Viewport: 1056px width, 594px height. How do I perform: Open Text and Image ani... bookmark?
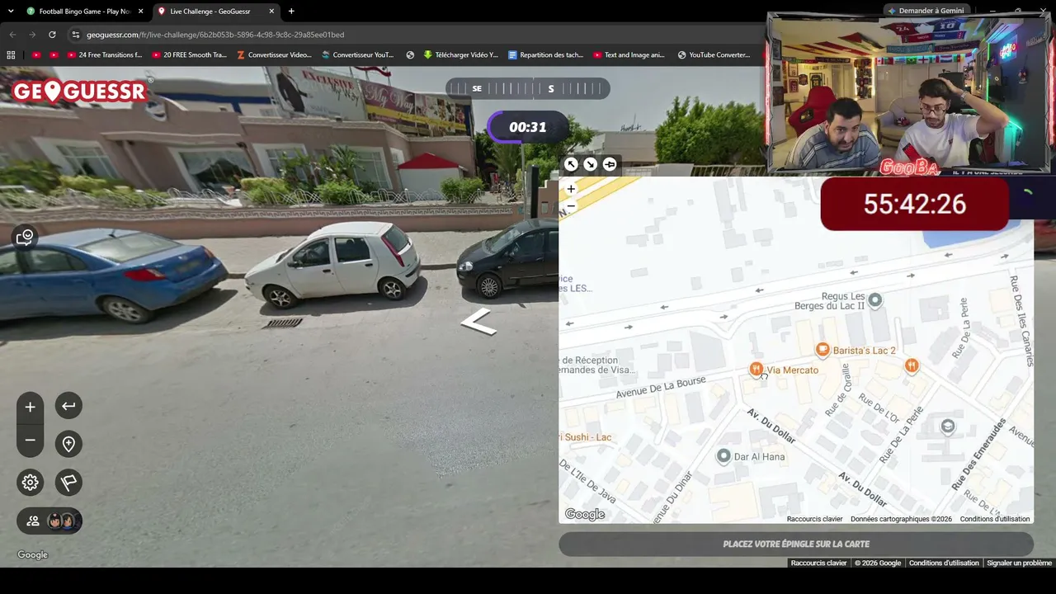click(x=629, y=55)
